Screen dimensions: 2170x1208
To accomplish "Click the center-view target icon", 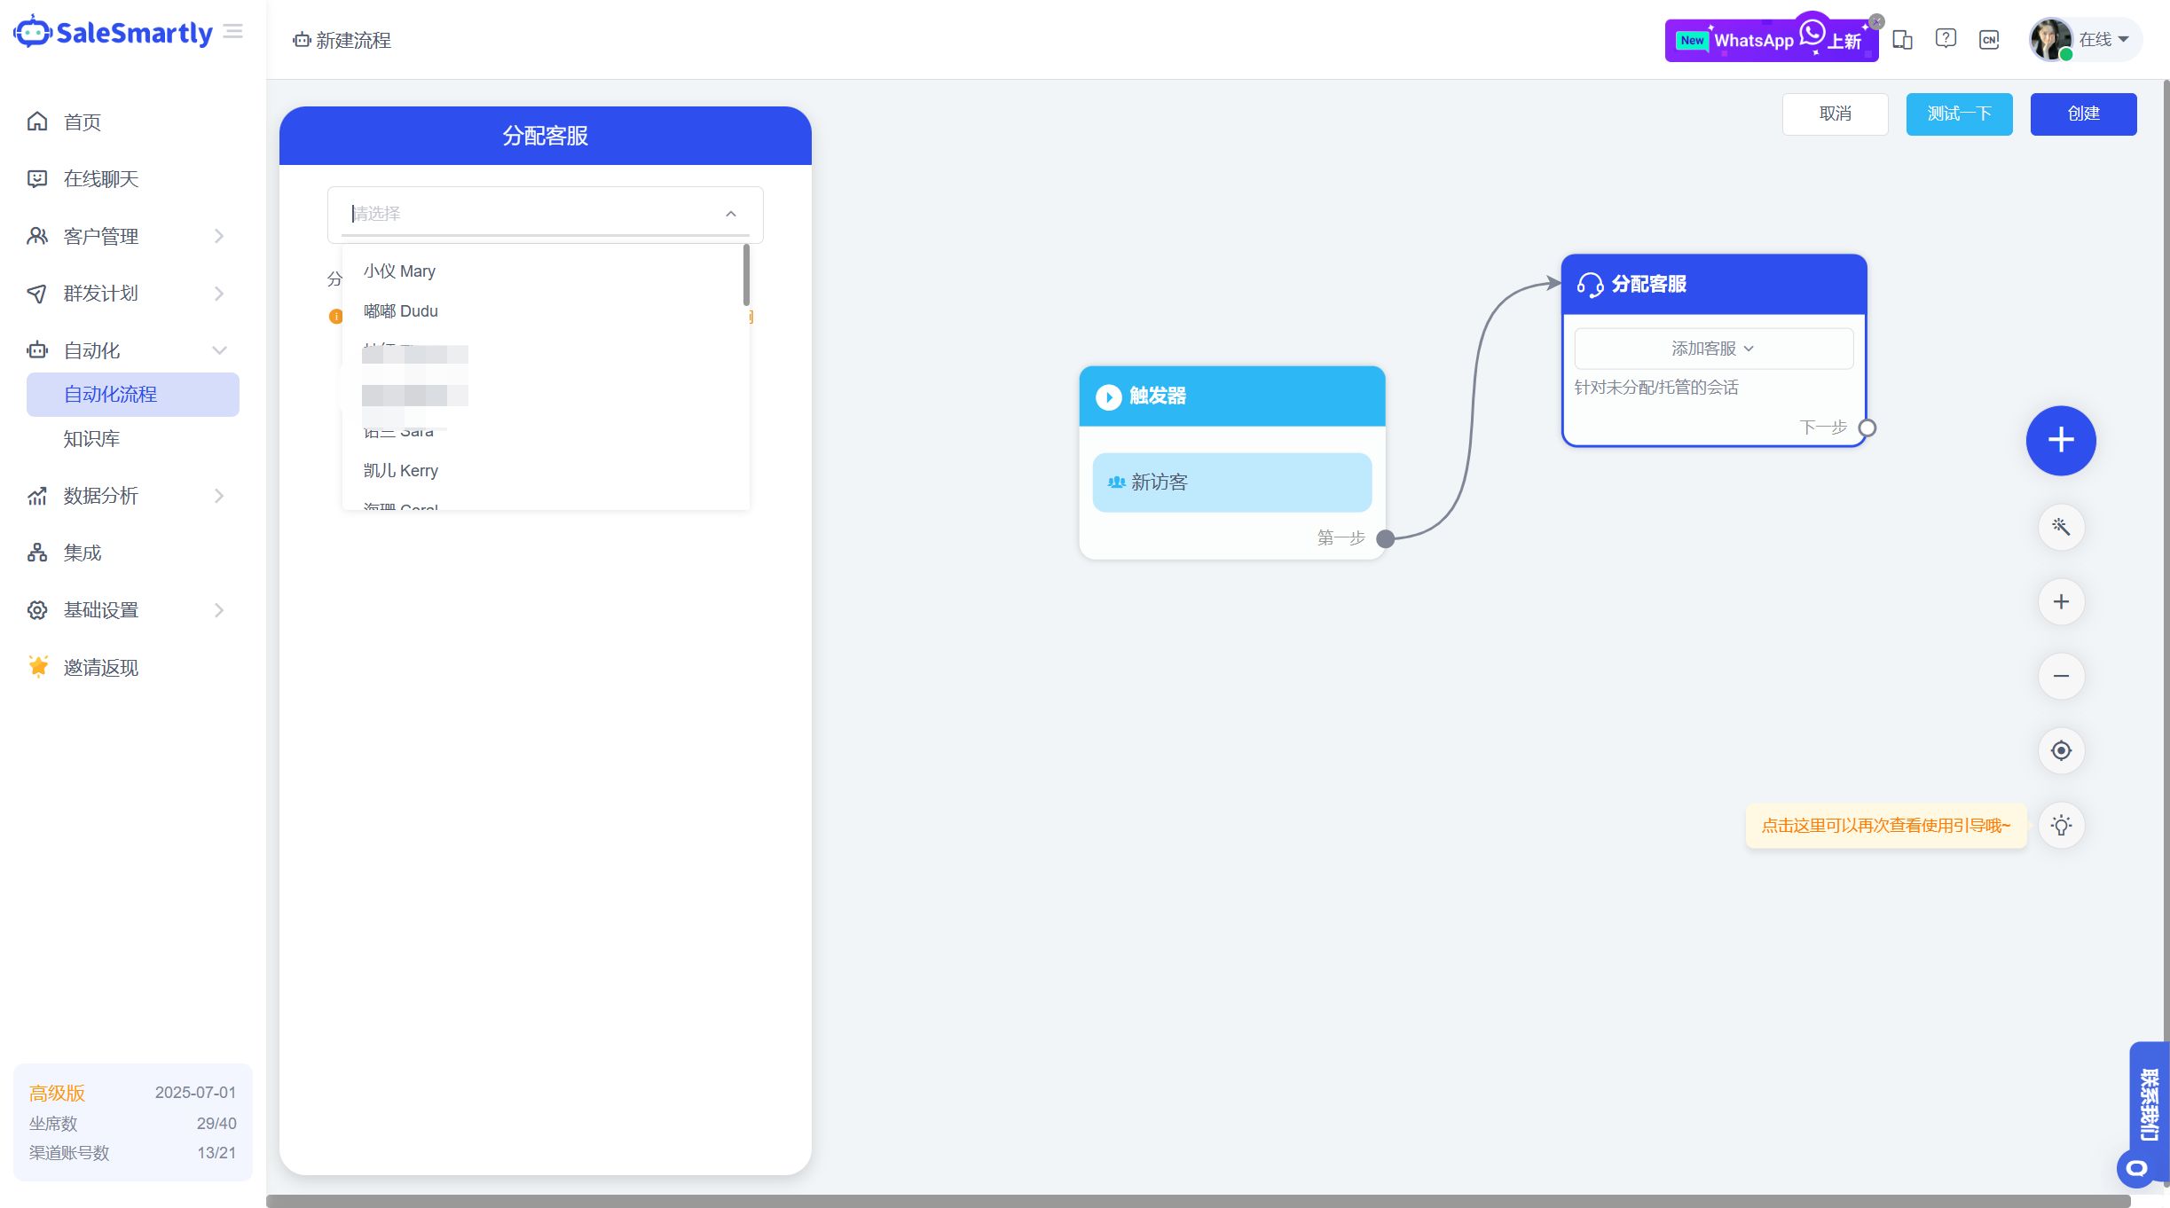I will point(2060,750).
